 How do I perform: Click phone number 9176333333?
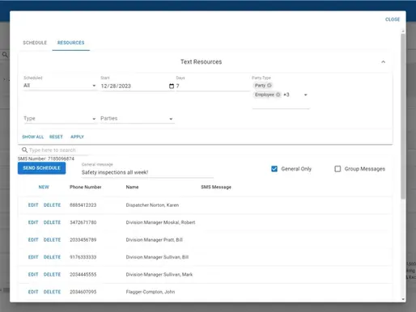tap(83, 257)
